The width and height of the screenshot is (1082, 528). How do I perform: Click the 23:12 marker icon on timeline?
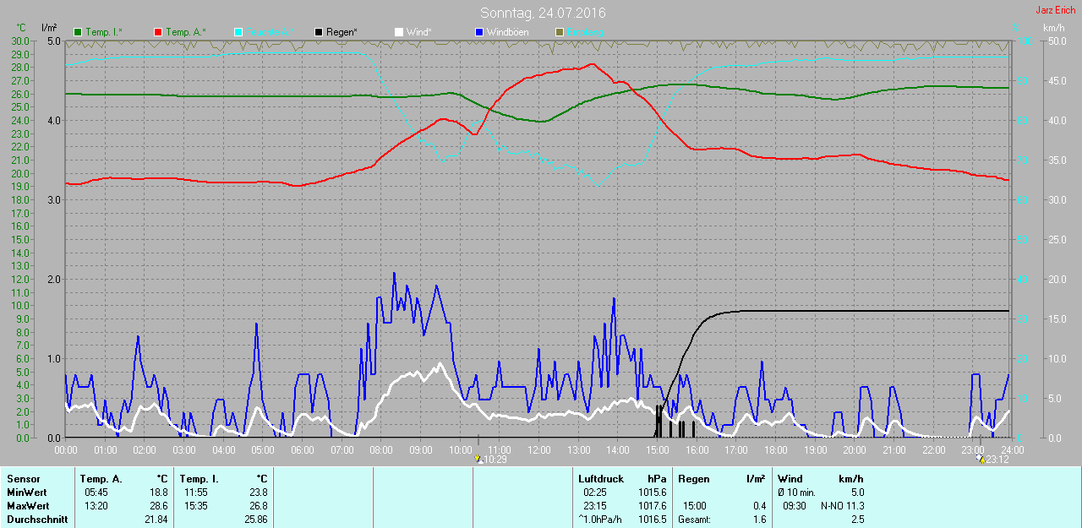[981, 459]
